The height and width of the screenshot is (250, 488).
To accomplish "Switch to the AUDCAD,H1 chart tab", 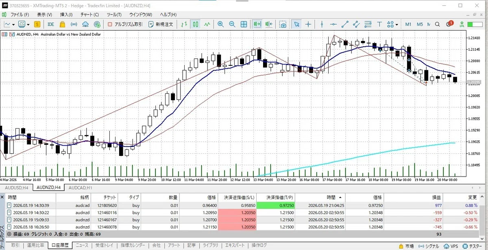I will pos(80,187).
